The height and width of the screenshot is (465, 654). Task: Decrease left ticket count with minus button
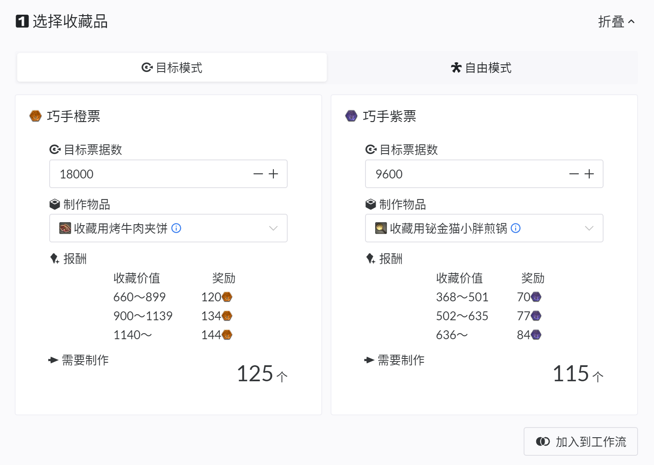(258, 174)
